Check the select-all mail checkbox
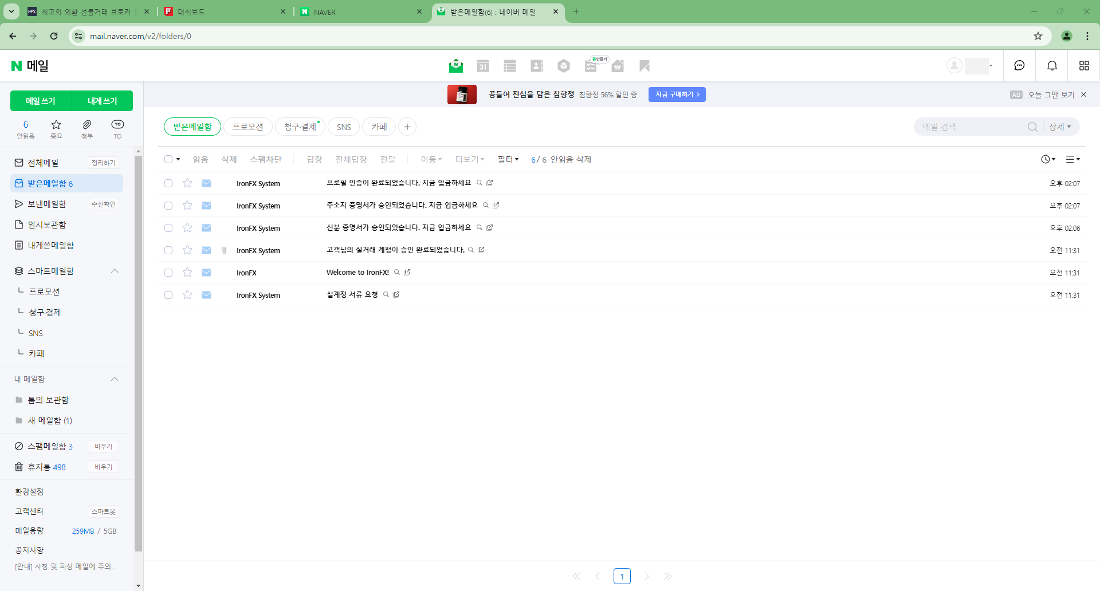The image size is (1100, 591). (168, 159)
